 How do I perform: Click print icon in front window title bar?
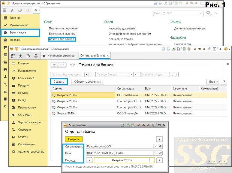pos(168,49)
